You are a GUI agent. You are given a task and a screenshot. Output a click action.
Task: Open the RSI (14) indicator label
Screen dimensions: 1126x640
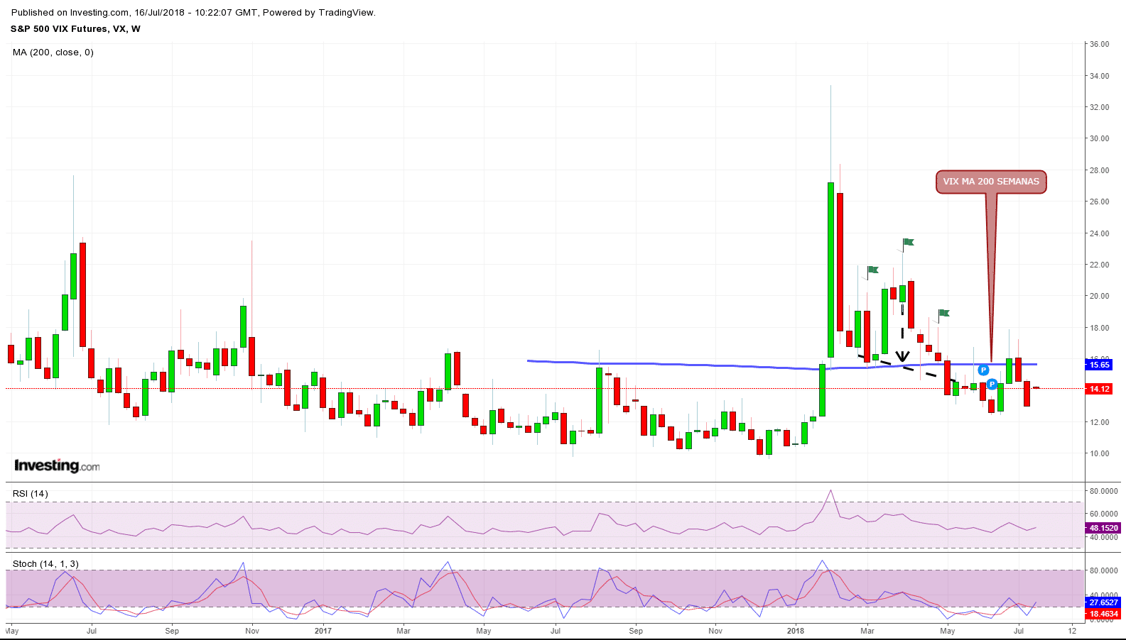point(31,494)
